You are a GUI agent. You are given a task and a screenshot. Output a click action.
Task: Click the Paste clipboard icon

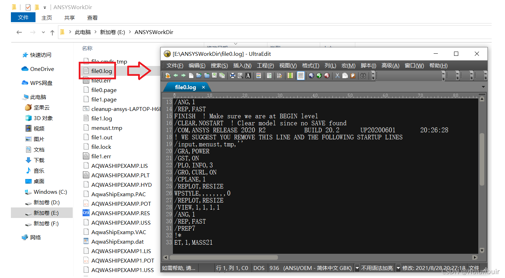pos(353,75)
